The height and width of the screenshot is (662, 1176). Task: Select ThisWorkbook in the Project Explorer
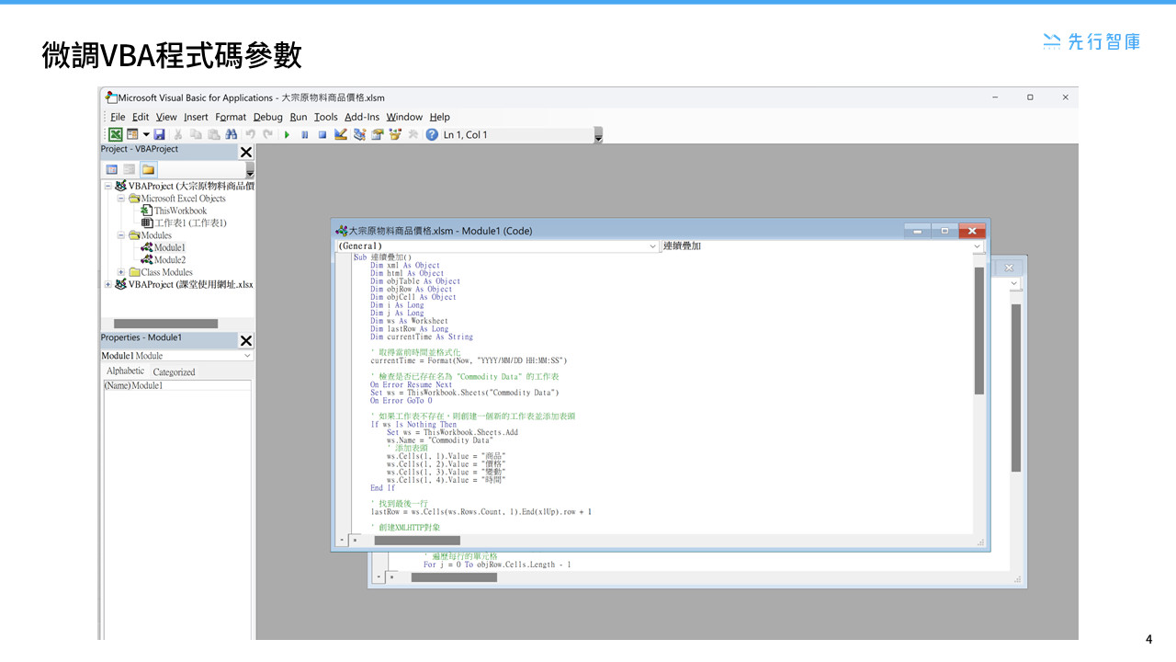point(180,211)
